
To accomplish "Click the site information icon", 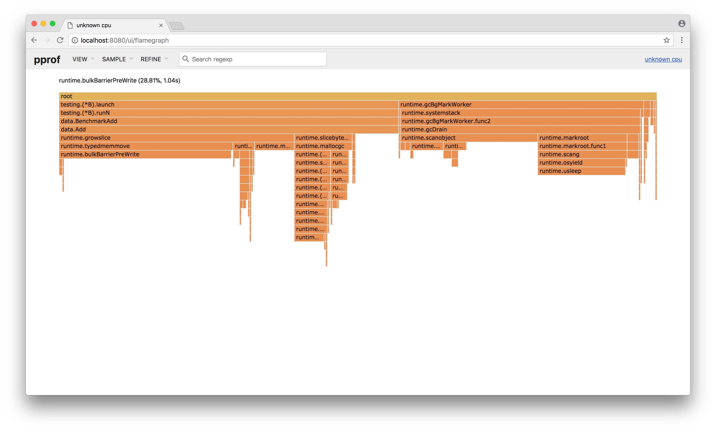I will 75,40.
